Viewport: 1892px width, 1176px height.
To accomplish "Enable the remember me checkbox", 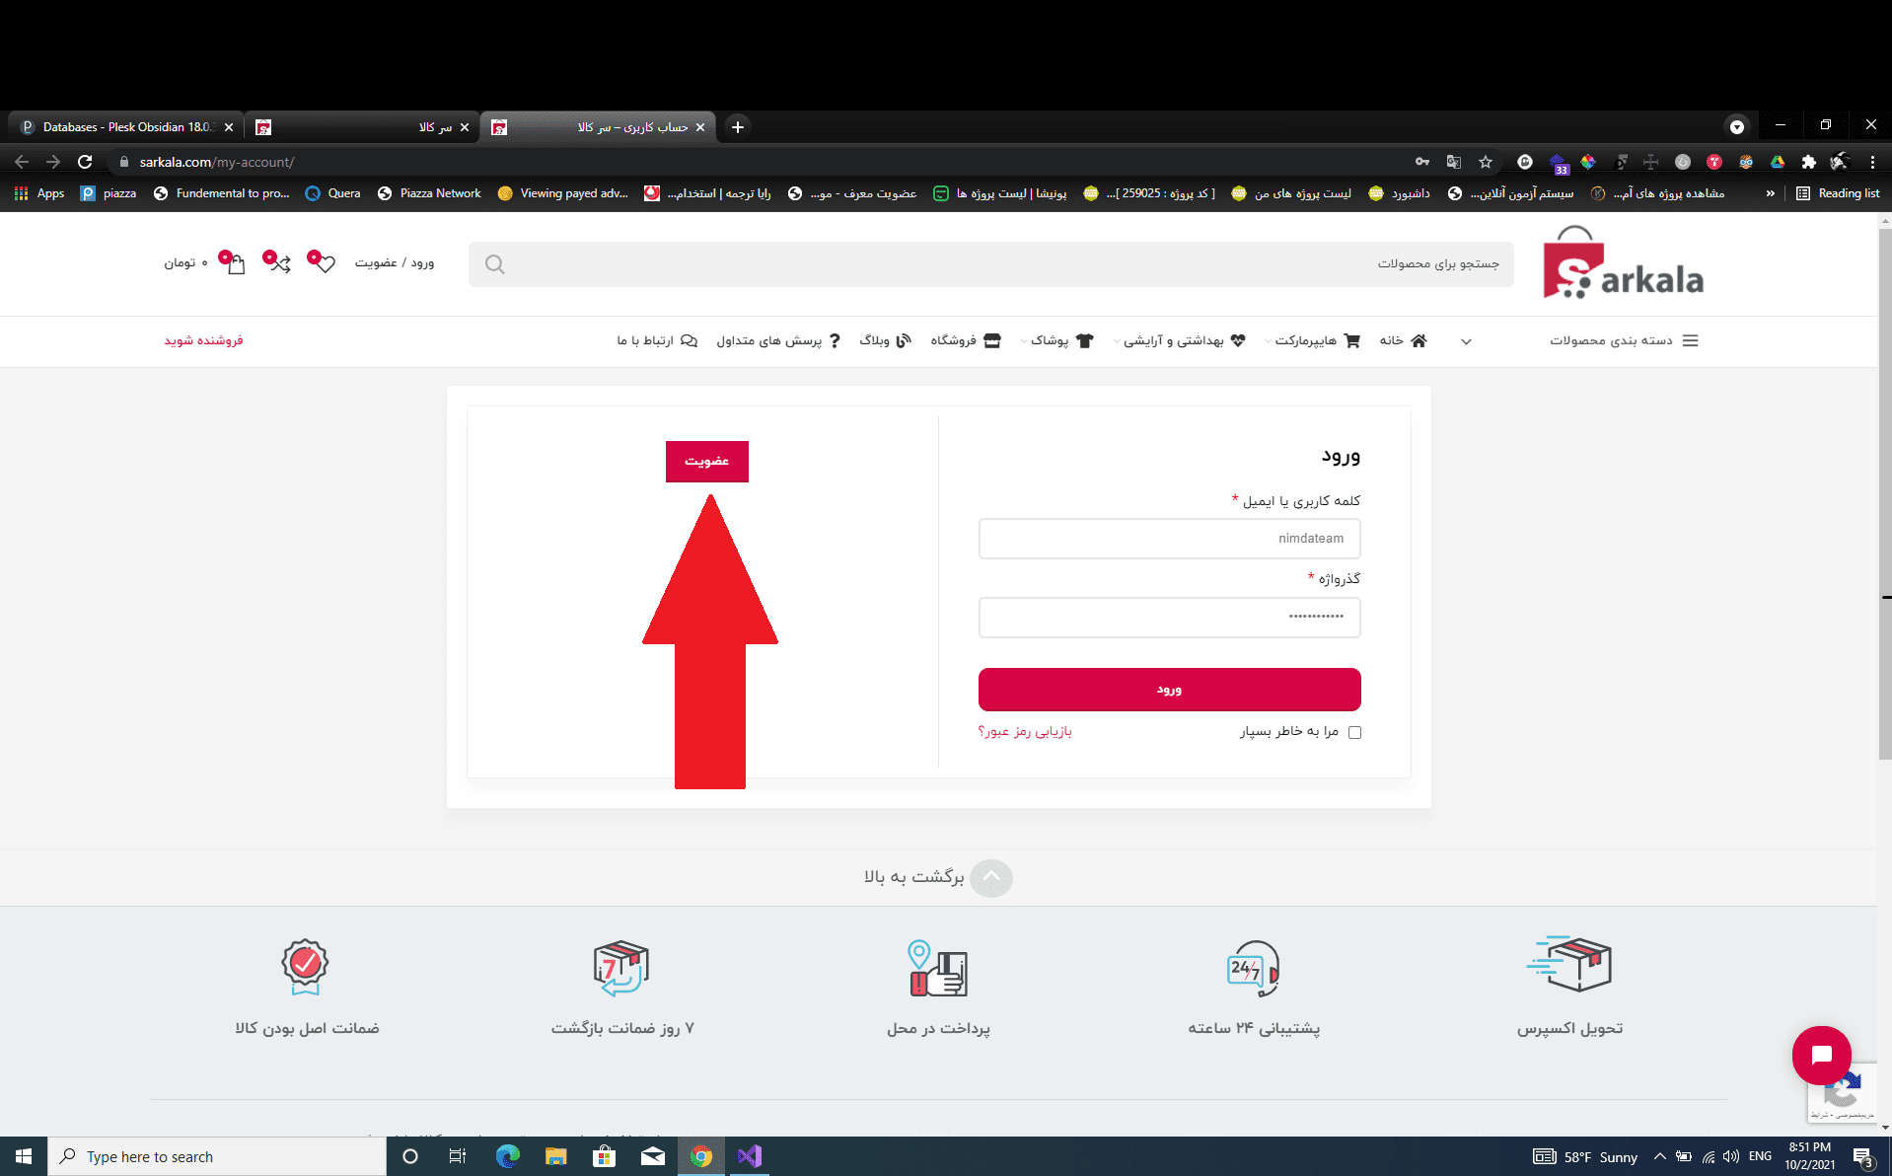I will tap(1354, 732).
